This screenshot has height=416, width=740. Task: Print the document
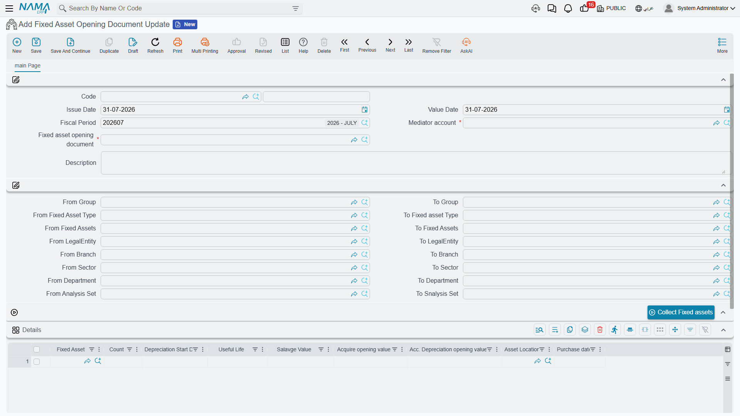pos(178,45)
